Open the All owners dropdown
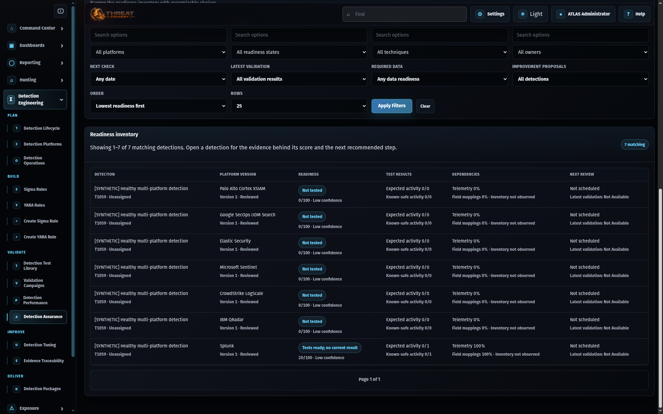 click(580, 52)
